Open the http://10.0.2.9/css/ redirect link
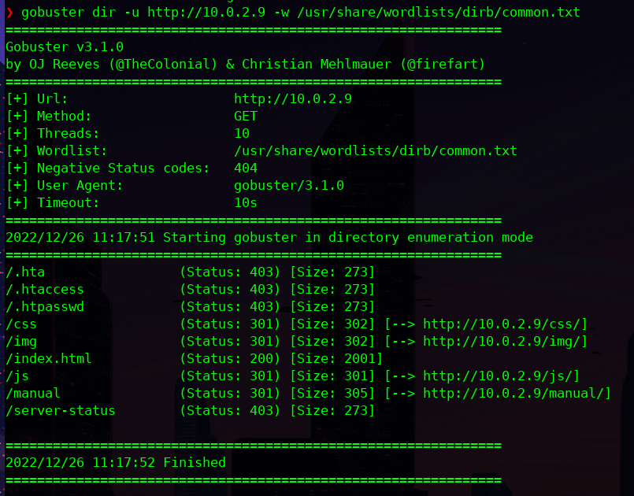The image size is (634, 496). pyautogui.click(x=505, y=324)
